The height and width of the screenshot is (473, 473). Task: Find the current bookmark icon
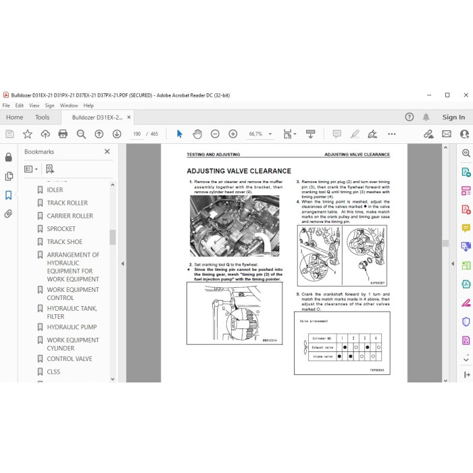50,169
